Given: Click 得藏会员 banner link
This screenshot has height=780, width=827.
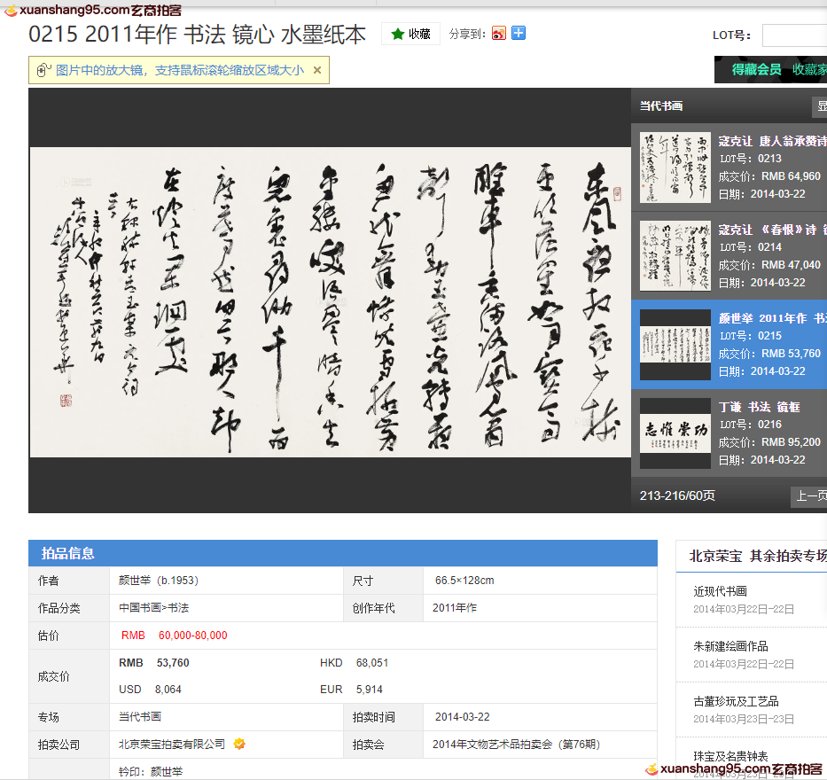Looking at the screenshot, I should pos(756,70).
